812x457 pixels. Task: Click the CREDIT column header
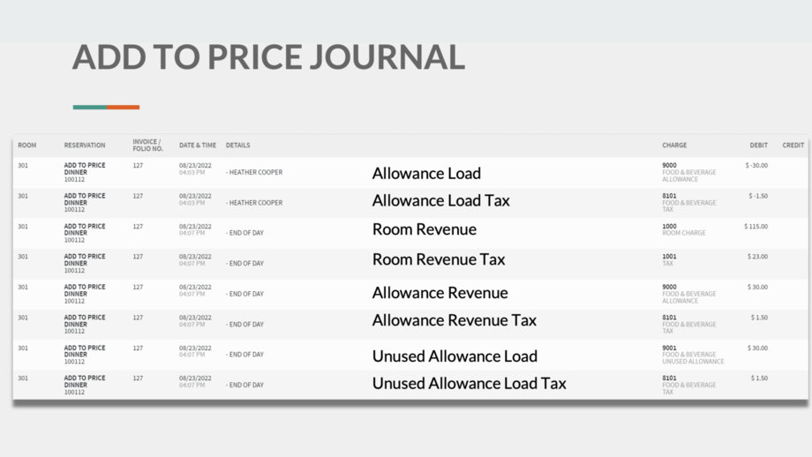pos(793,146)
